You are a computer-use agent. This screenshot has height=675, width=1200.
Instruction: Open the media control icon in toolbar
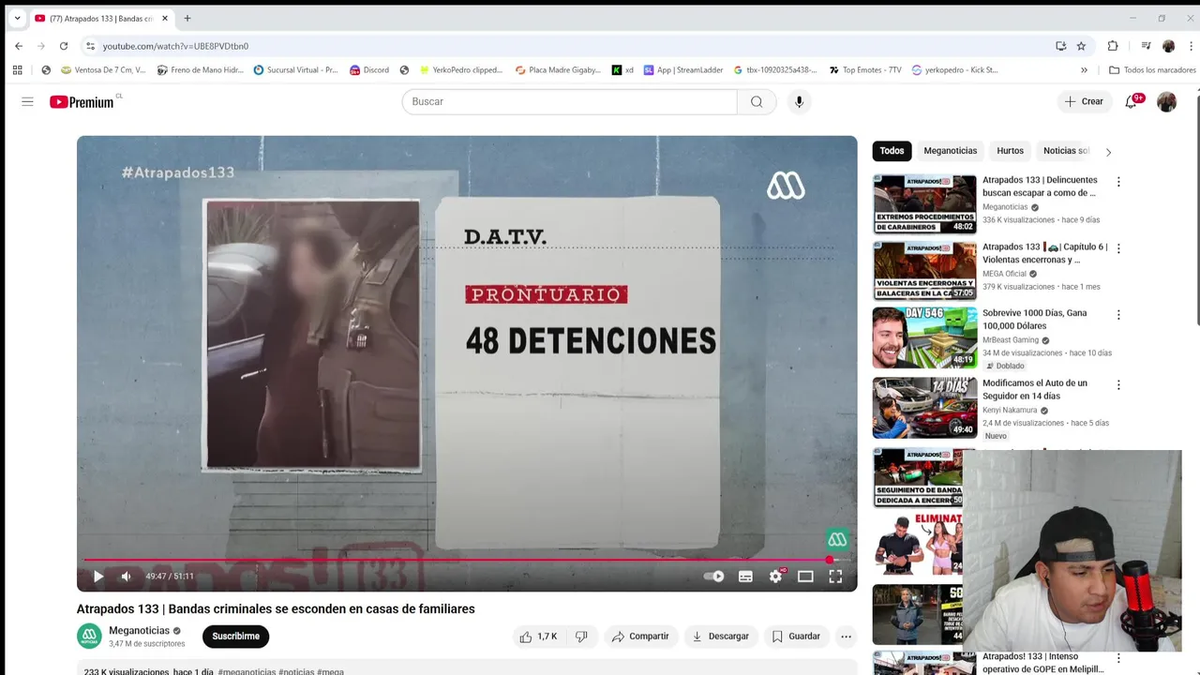click(x=1146, y=46)
